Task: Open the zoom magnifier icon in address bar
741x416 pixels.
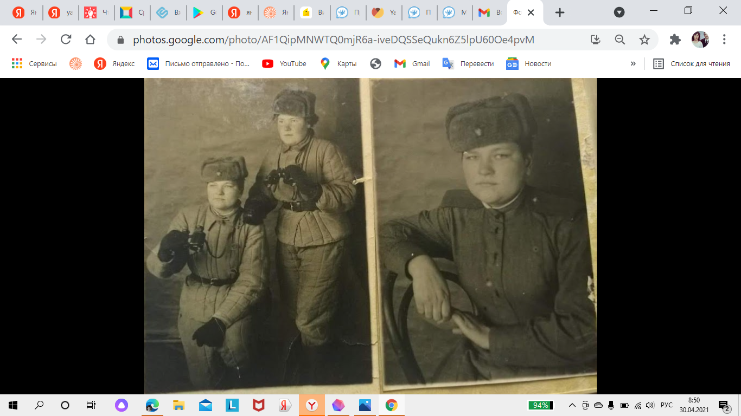Action: (619, 40)
